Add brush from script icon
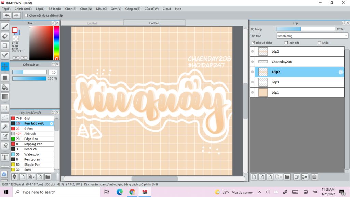The width and height of the screenshot is (350, 197). tap(40, 177)
